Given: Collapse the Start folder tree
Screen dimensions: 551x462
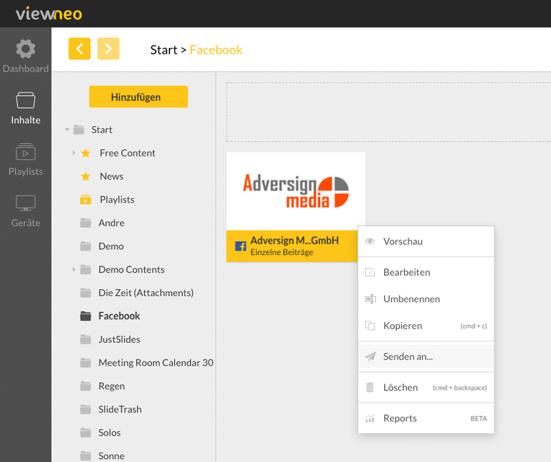Looking at the screenshot, I should pyautogui.click(x=67, y=129).
